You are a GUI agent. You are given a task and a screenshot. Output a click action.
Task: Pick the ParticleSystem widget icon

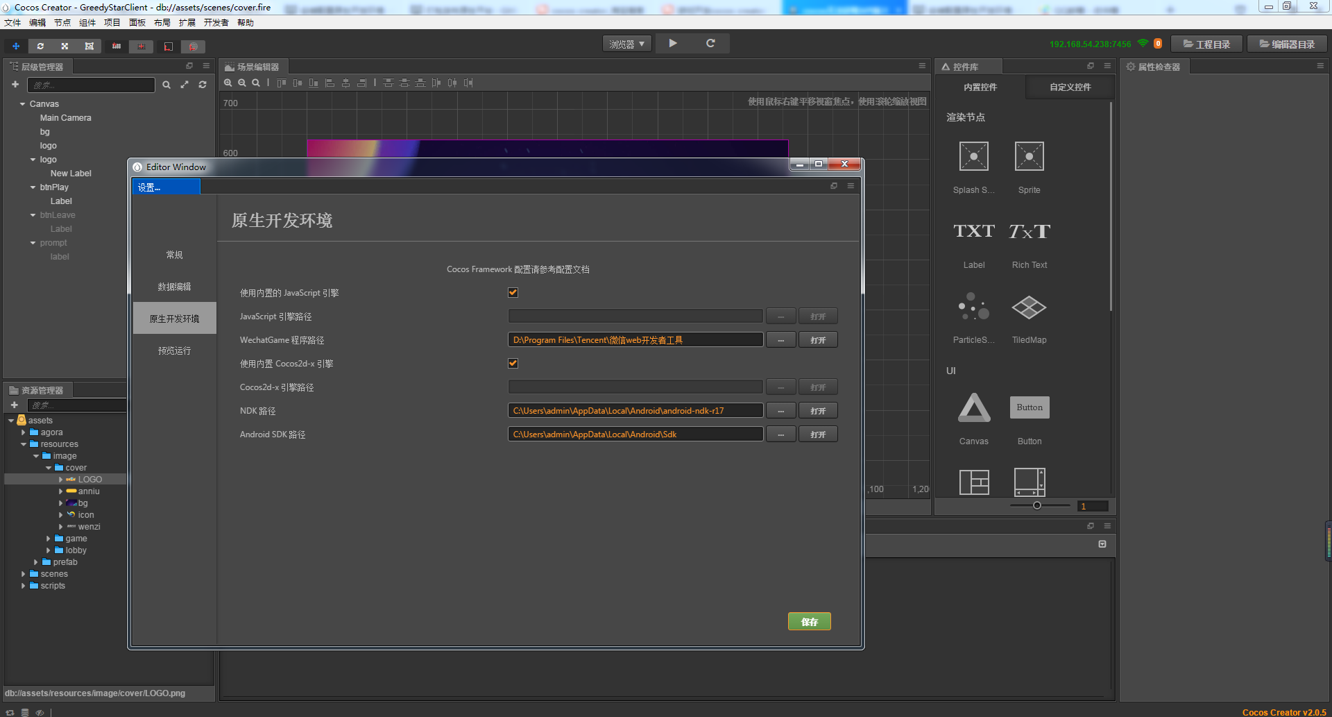click(974, 306)
